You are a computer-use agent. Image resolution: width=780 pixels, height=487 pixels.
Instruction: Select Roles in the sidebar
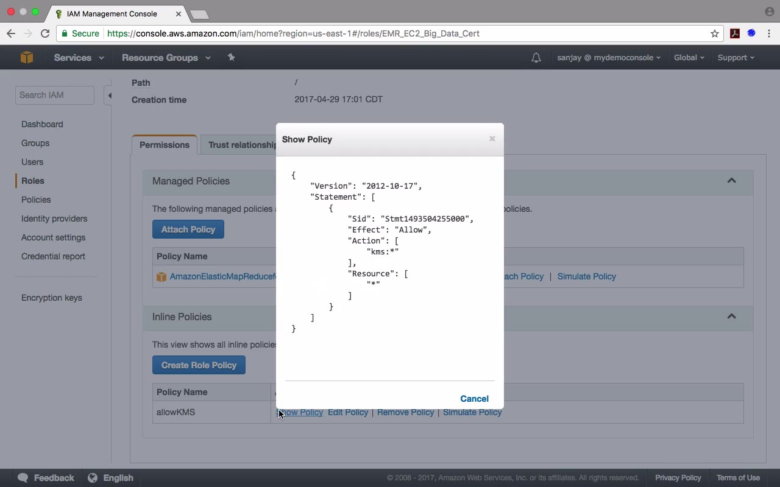pos(33,181)
